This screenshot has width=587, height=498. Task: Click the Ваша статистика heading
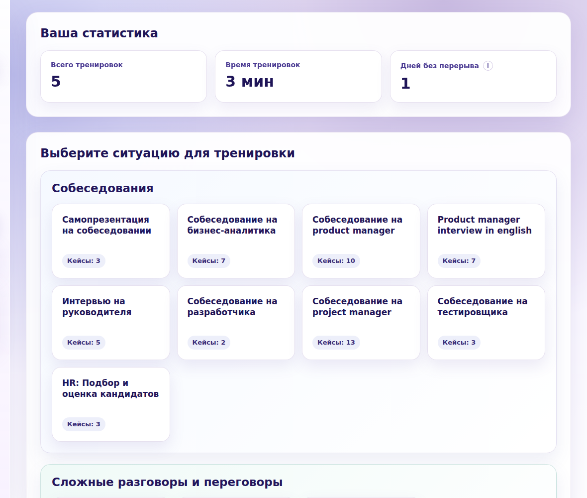pyautogui.click(x=99, y=33)
